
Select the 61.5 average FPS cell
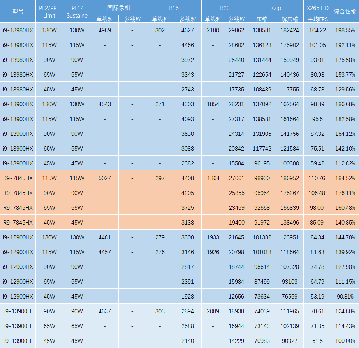pos(317,341)
